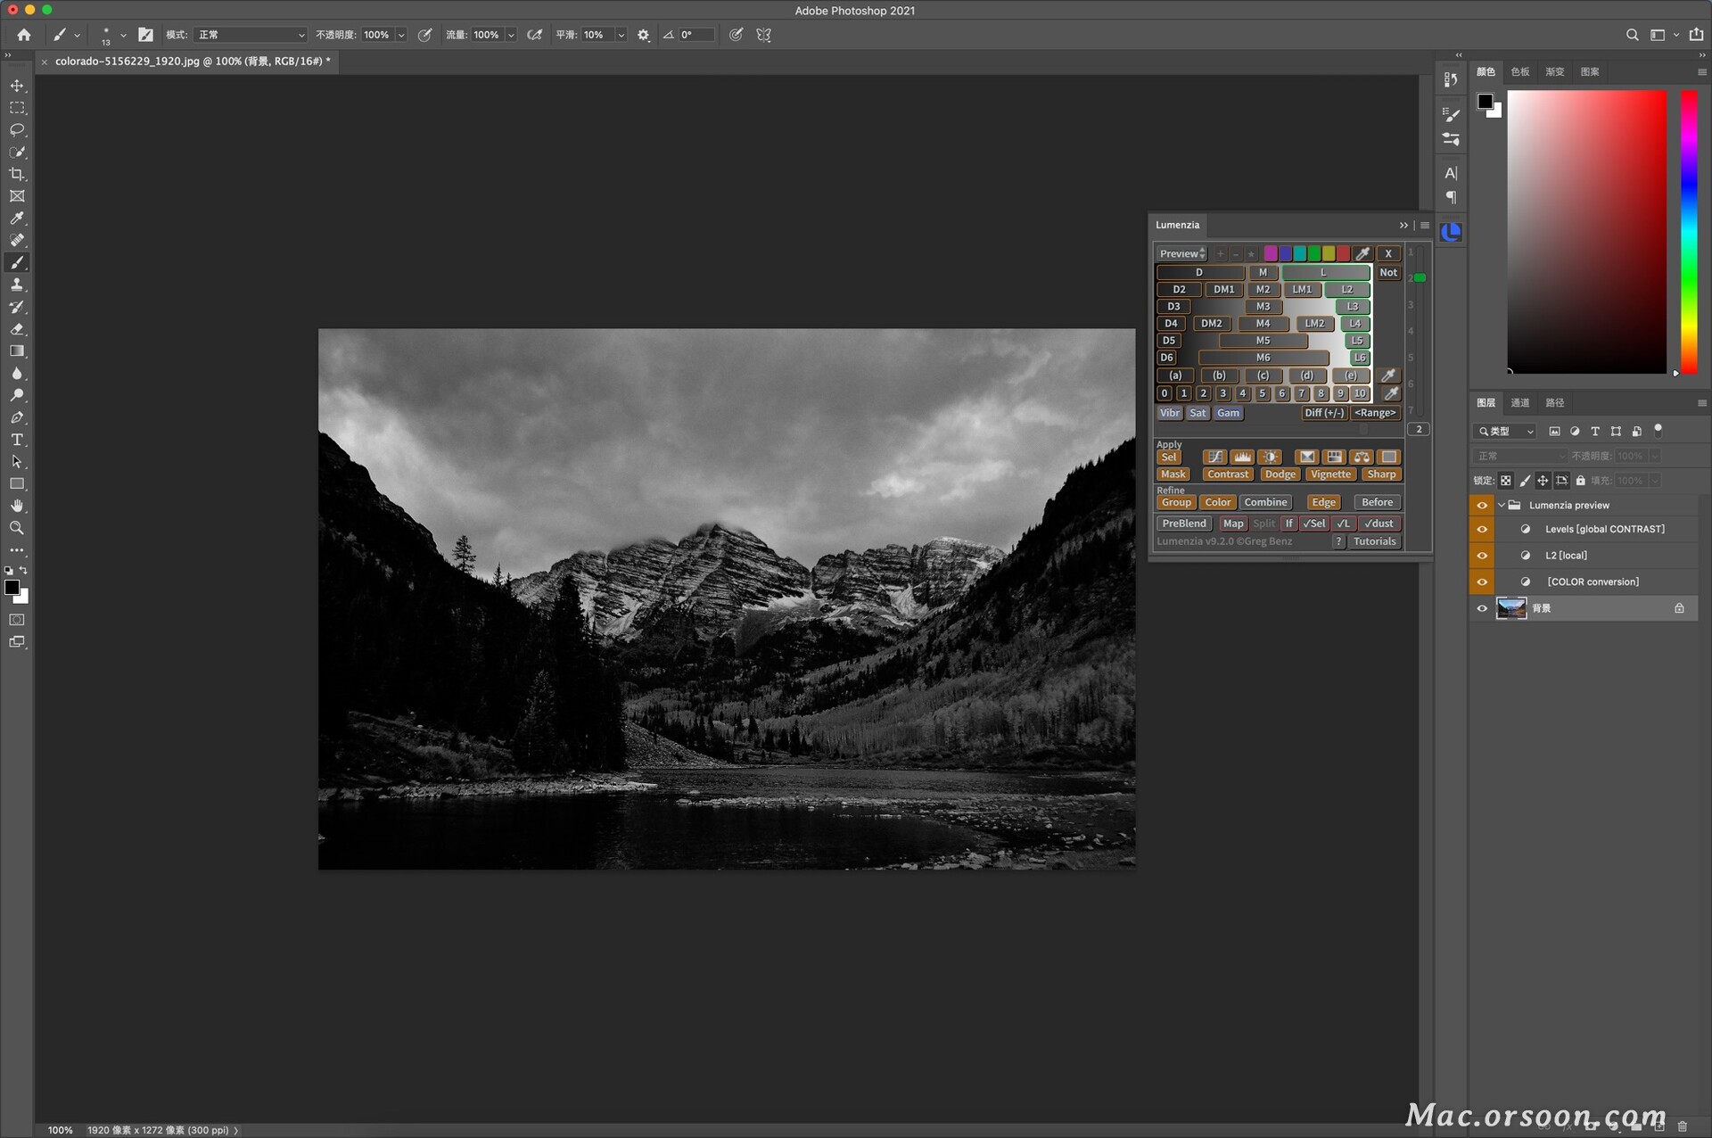The width and height of the screenshot is (1712, 1138).
Task: Select the Gradient tool
Action: 17,351
